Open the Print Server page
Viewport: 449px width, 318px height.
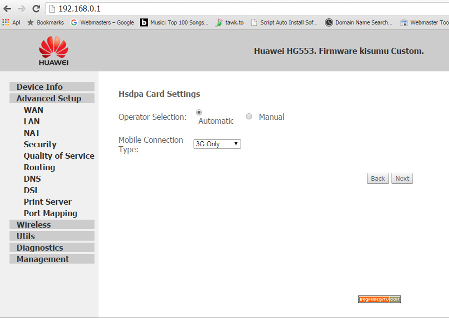pyautogui.click(x=47, y=202)
